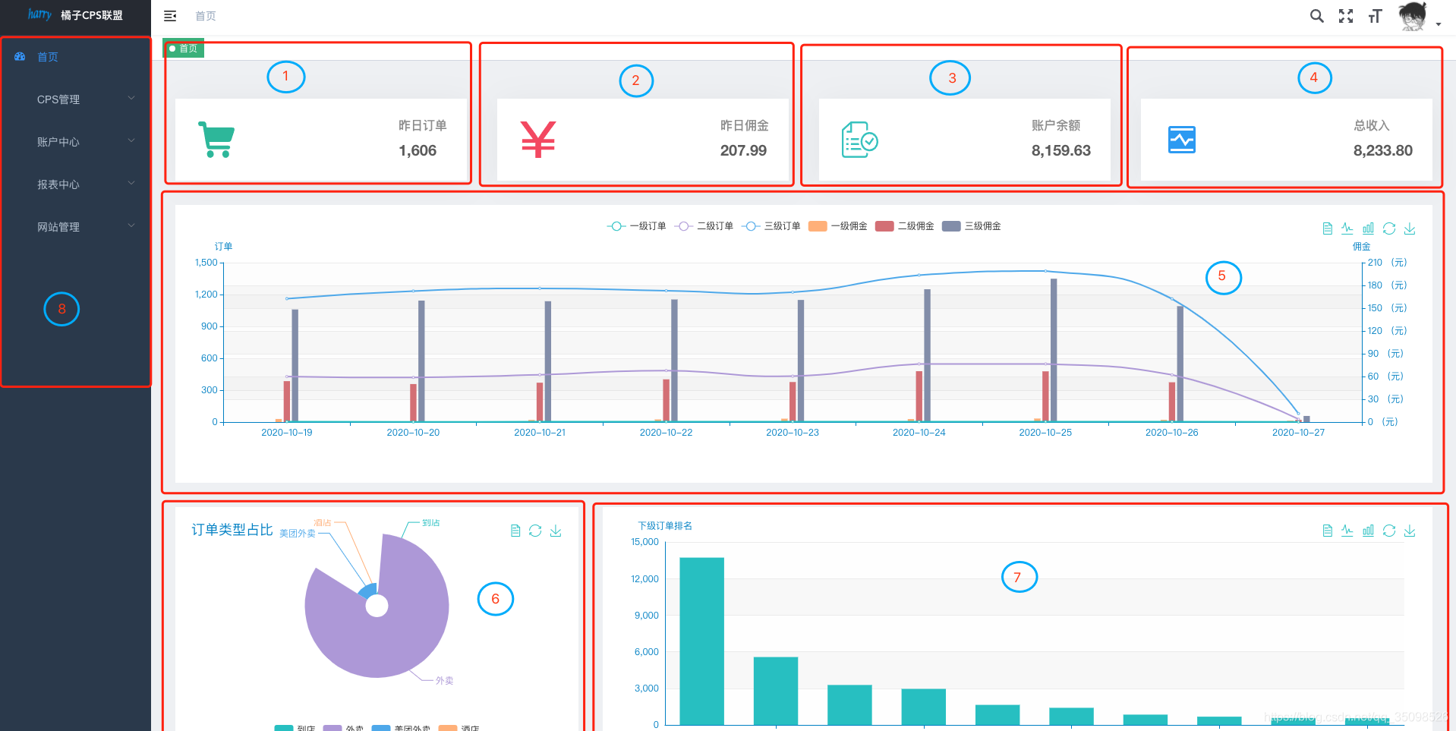
Task: Click the document-check icon on 账户余额 card
Action: point(860,140)
